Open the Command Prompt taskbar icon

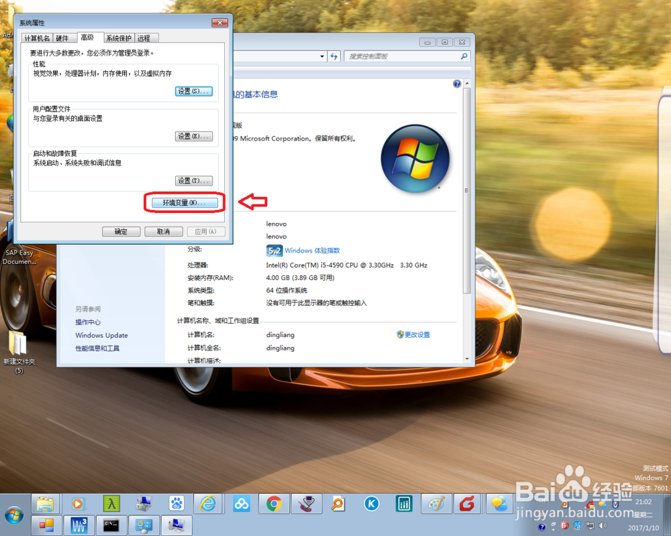tap(111, 526)
